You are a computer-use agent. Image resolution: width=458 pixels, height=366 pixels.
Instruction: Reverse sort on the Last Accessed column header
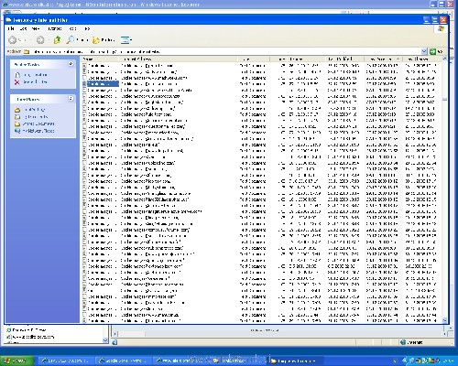pyautogui.click(x=384, y=59)
